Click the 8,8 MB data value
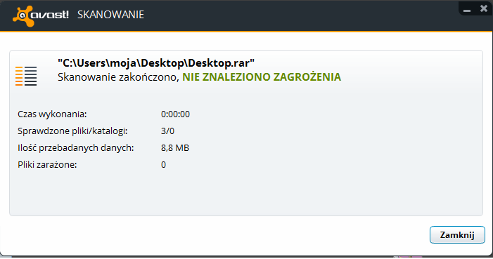Image resolution: width=493 pixels, height=259 pixels. (175, 148)
